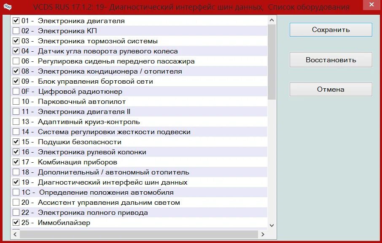Uncheck 19 Диагностический интерфейс шин данных
382x243 pixels.
tap(16, 182)
